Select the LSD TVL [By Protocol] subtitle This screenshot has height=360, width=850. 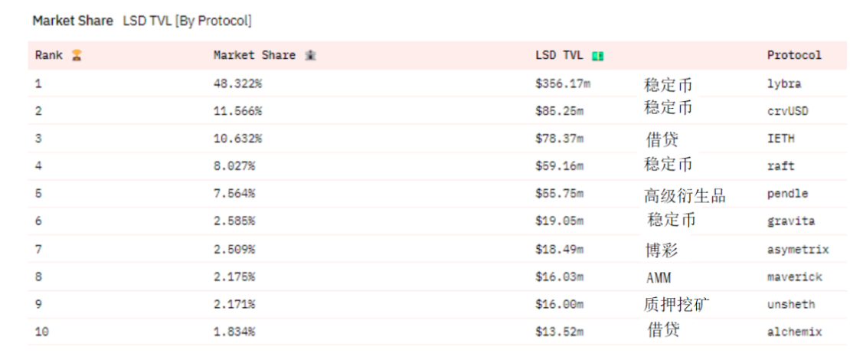click(x=187, y=21)
